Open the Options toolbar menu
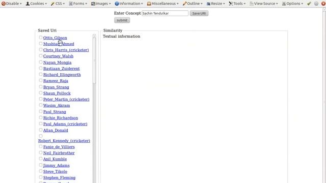 click(292, 4)
